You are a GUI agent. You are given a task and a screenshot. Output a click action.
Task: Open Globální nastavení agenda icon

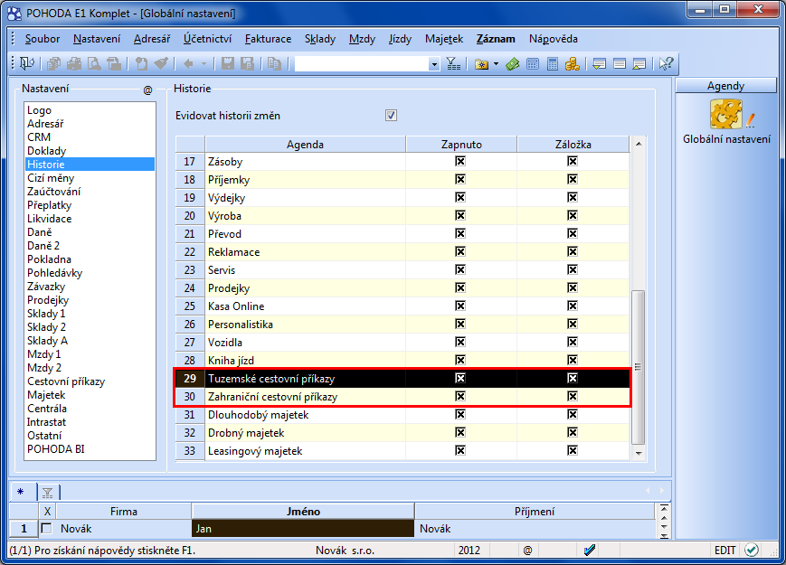click(726, 115)
